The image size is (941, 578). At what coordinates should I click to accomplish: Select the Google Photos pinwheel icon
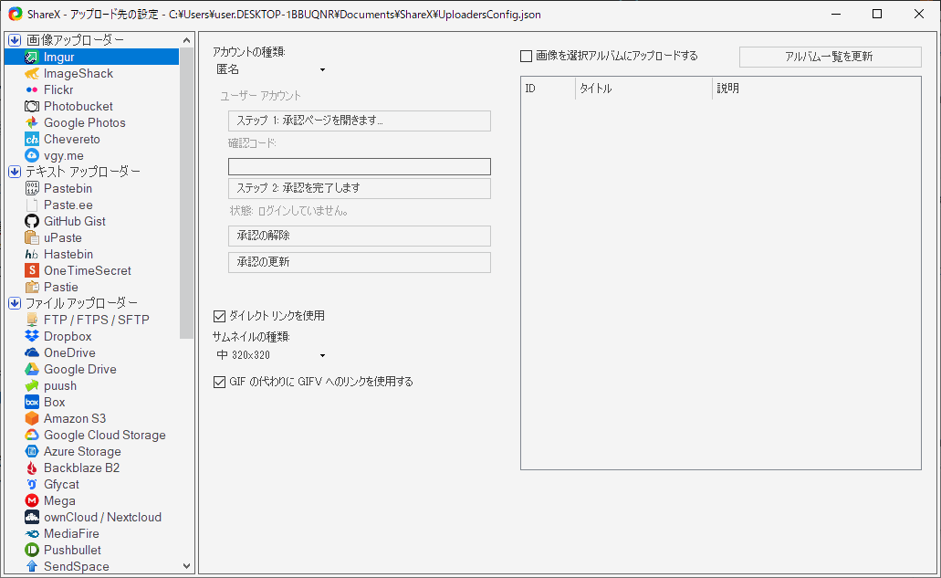(x=32, y=122)
